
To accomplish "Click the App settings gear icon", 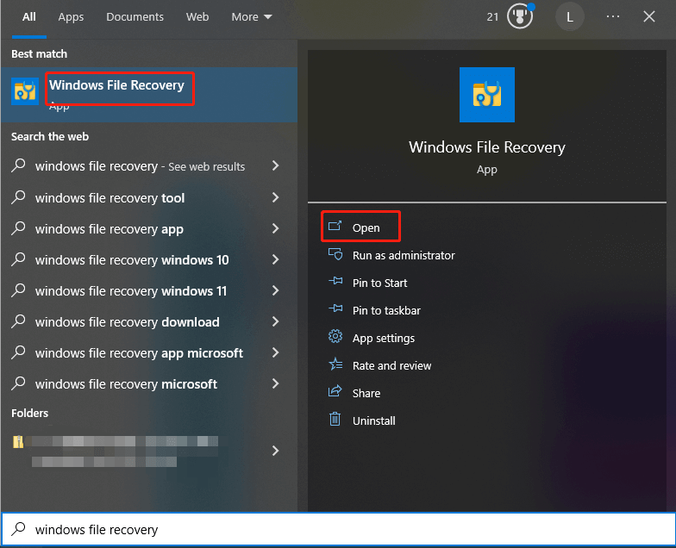I will 335,336.
